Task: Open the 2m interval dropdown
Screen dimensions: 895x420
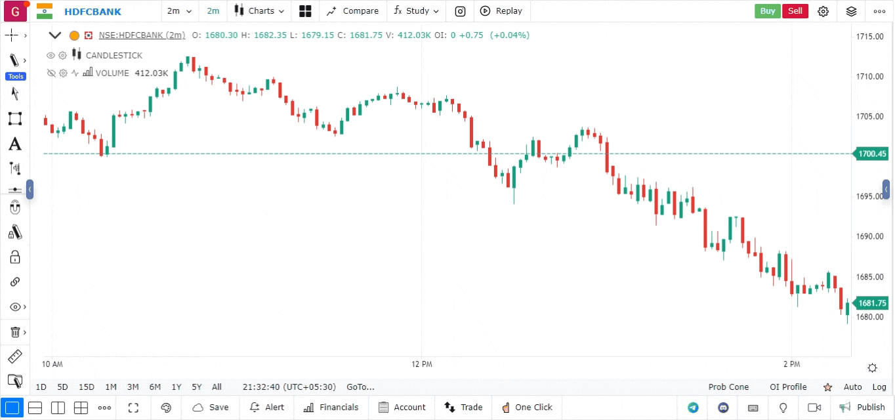Action: point(179,11)
